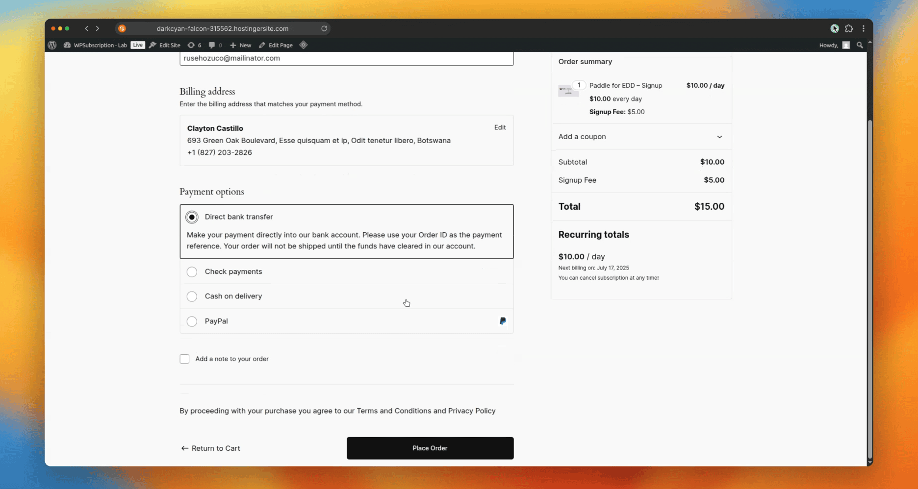The height and width of the screenshot is (489, 918).
Task: Click the browser profile icon
Action: (835, 28)
